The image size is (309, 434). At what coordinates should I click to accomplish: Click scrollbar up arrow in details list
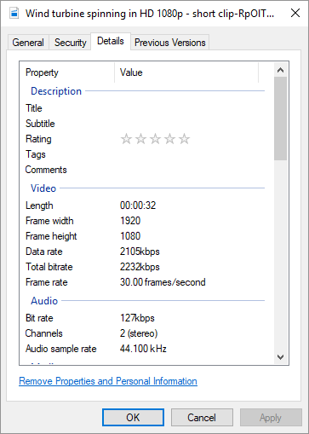click(x=281, y=70)
